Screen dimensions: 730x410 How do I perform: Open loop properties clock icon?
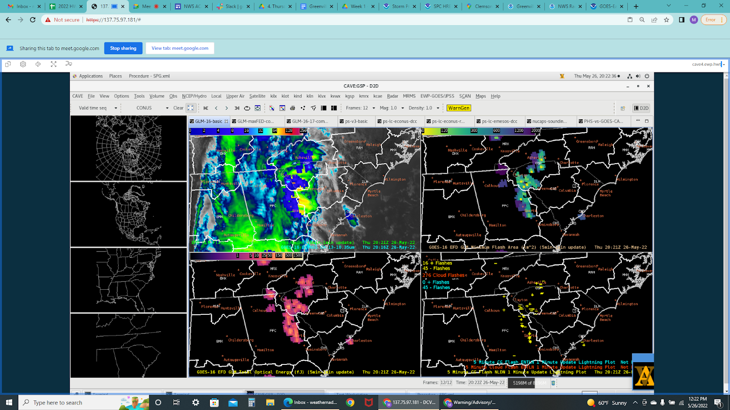click(258, 108)
